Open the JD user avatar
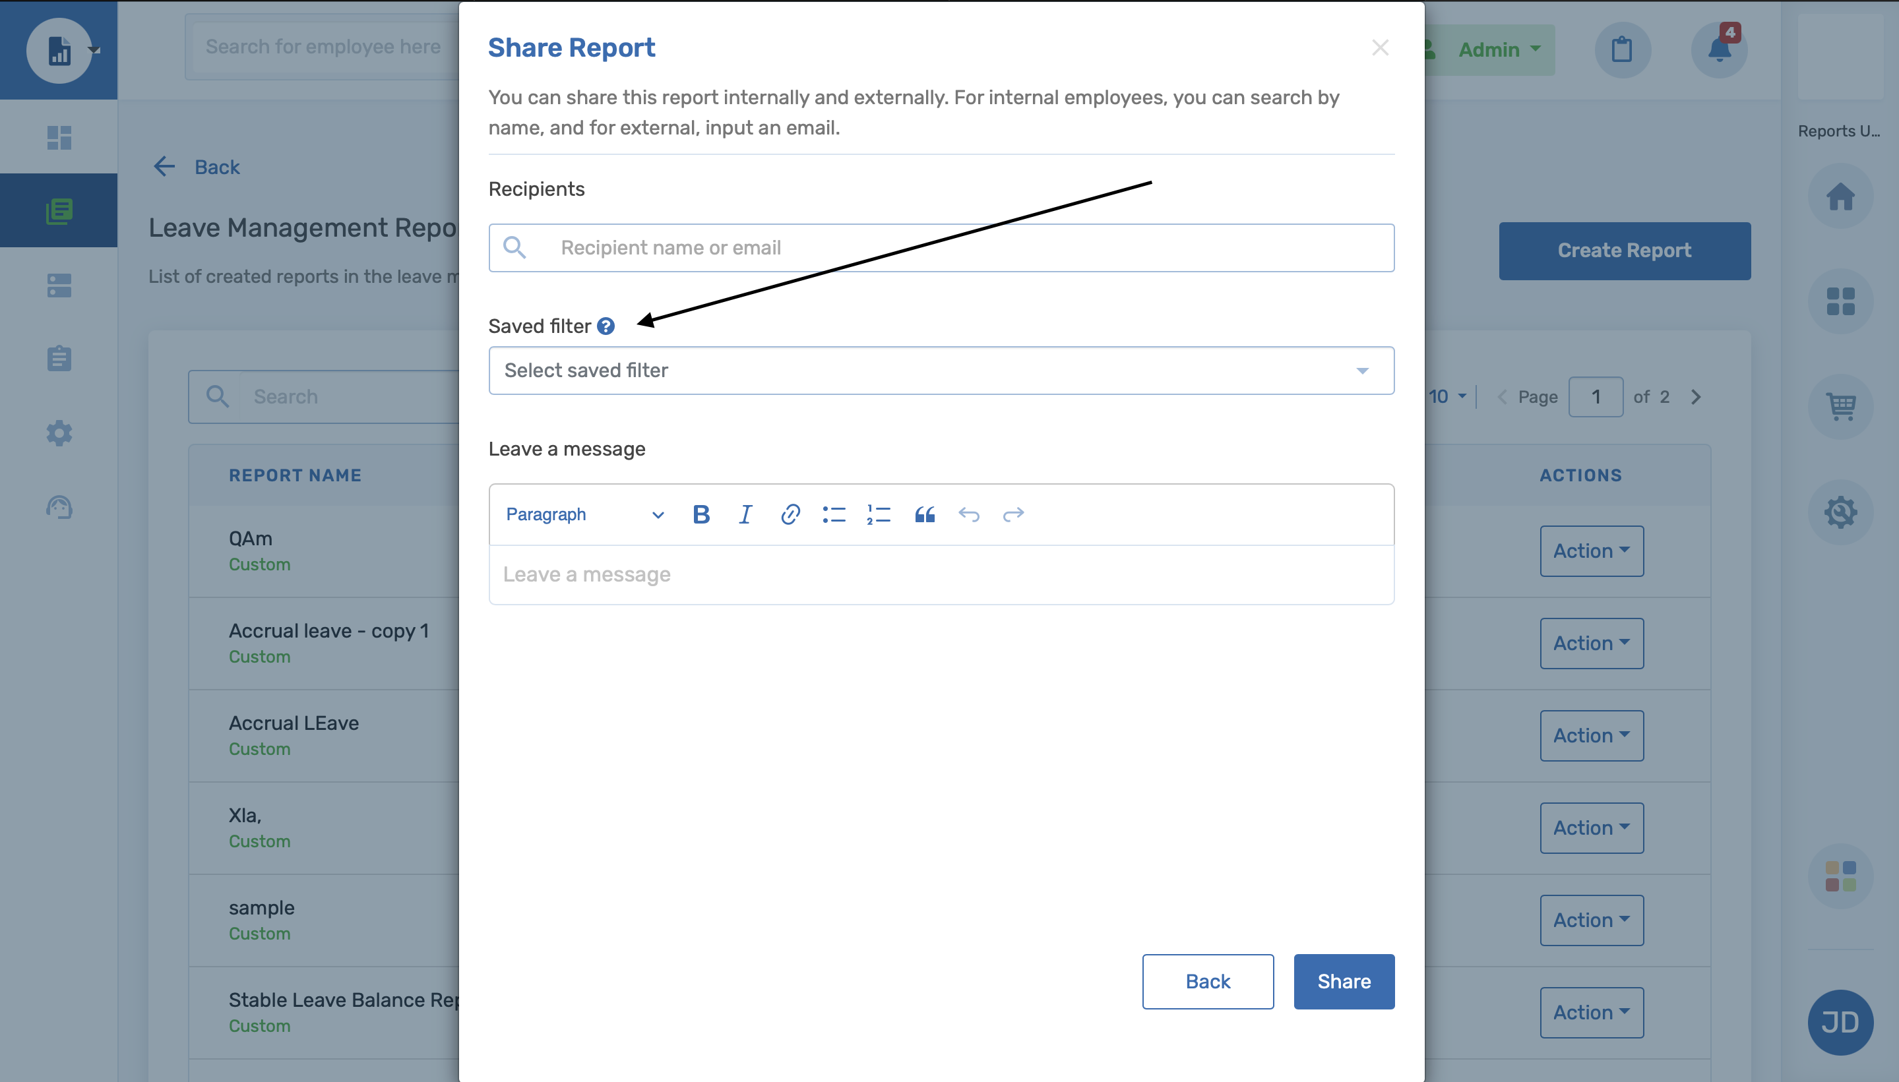The image size is (1899, 1082). tap(1840, 1022)
